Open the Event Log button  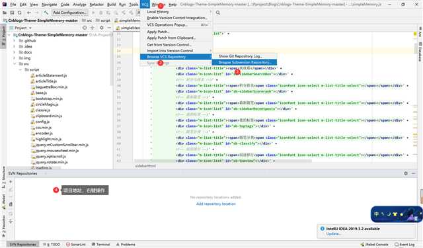coord(404,245)
